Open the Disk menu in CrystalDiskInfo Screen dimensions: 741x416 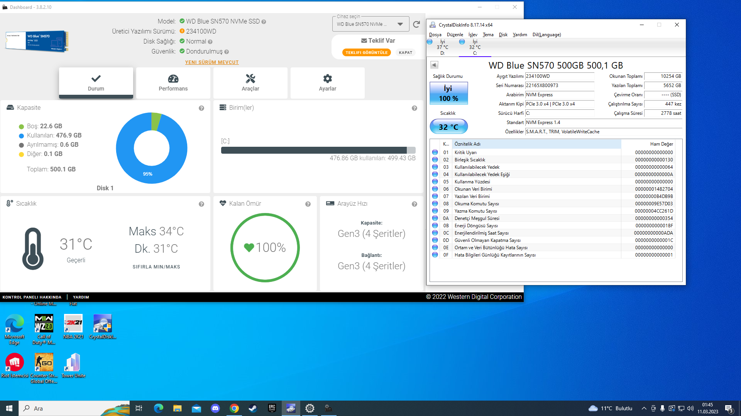click(503, 35)
